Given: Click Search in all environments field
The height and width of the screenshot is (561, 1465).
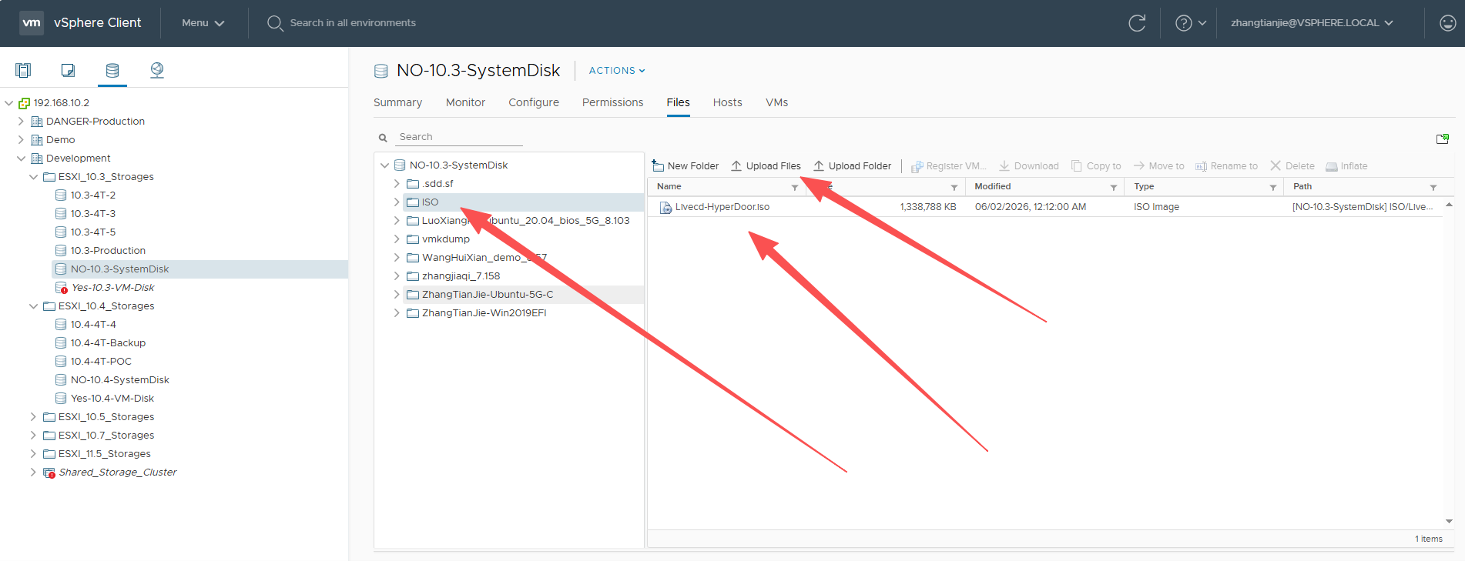Looking at the screenshot, I should pyautogui.click(x=353, y=23).
